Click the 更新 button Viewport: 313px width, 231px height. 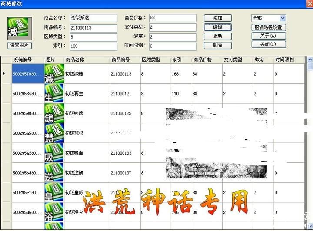[218, 36]
